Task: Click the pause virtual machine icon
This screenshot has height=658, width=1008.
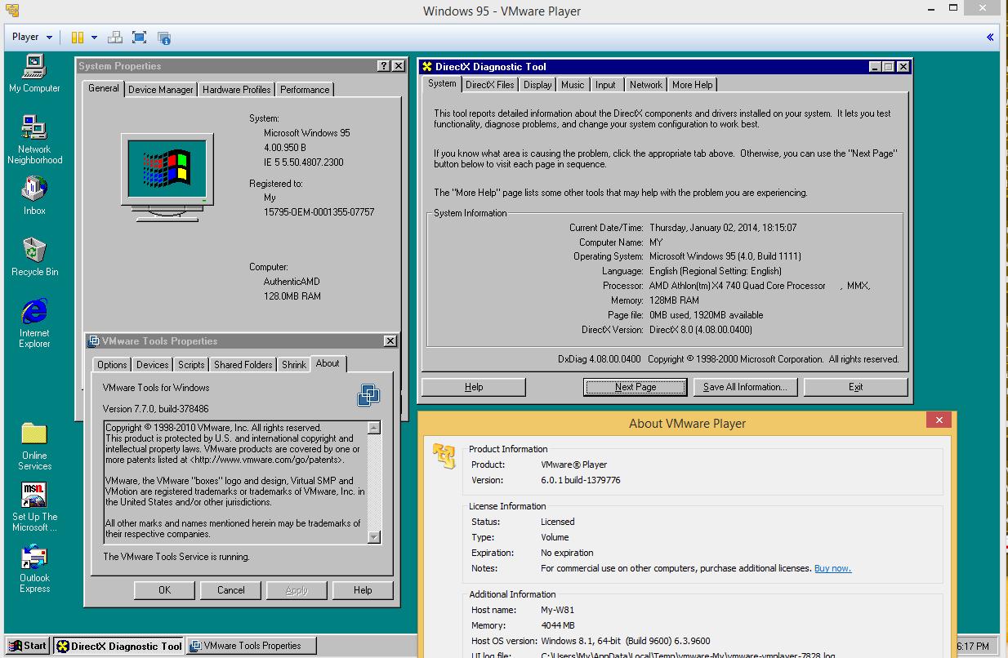Action: pos(78,37)
